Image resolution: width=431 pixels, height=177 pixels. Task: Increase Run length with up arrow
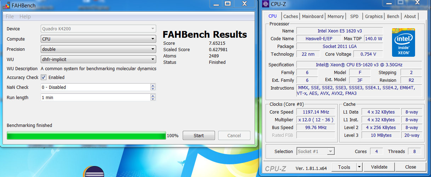point(153,96)
